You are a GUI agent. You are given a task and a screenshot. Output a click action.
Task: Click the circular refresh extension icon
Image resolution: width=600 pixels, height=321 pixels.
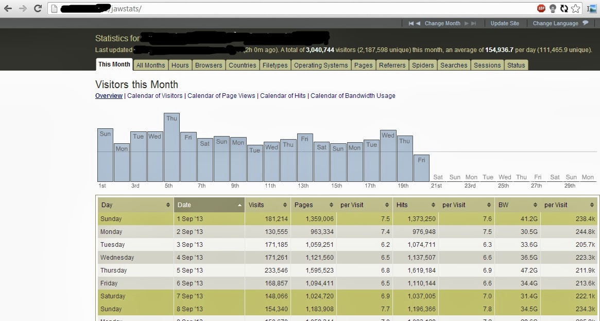(x=564, y=8)
